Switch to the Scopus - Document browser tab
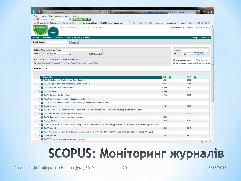 click(154, 12)
